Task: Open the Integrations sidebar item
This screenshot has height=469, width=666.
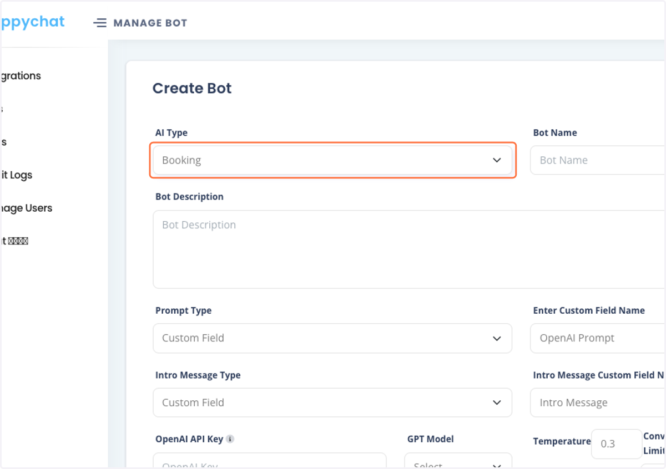Action: point(21,76)
